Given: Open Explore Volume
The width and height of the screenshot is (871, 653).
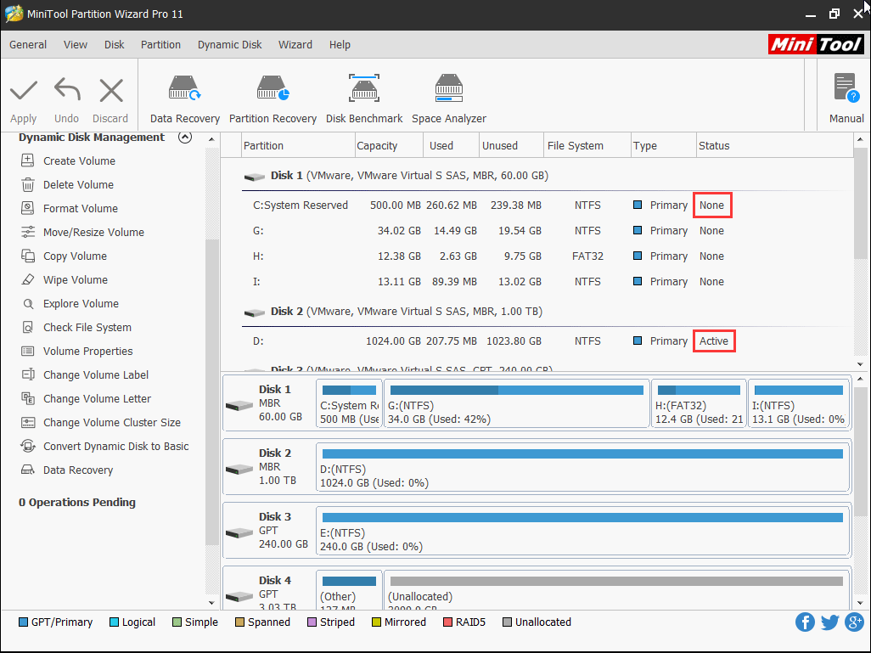Looking at the screenshot, I should [81, 304].
